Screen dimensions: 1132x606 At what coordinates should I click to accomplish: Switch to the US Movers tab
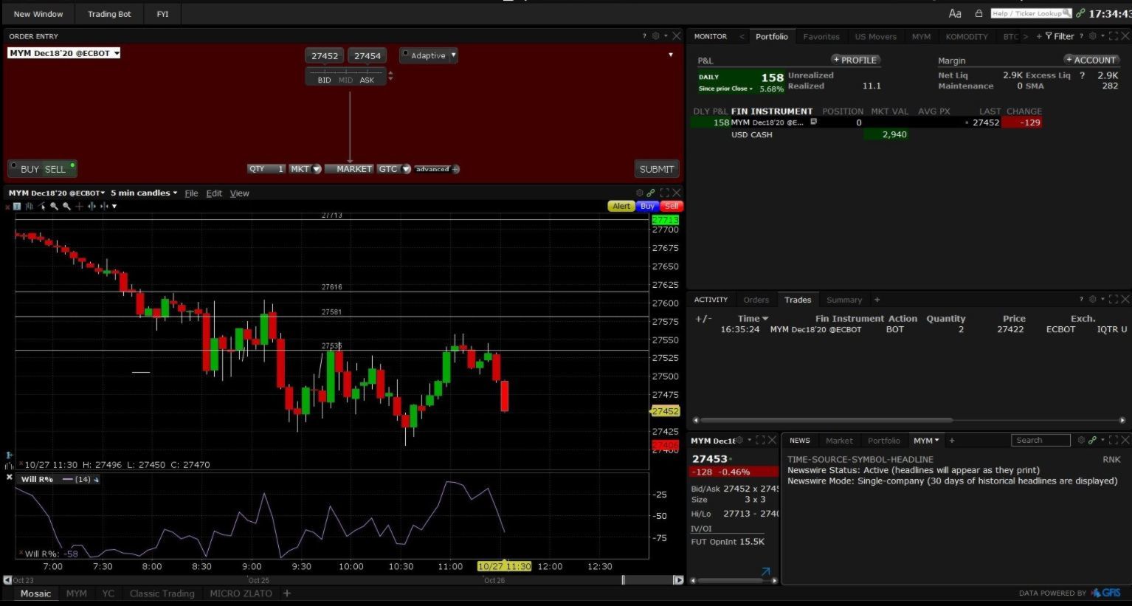tap(875, 36)
